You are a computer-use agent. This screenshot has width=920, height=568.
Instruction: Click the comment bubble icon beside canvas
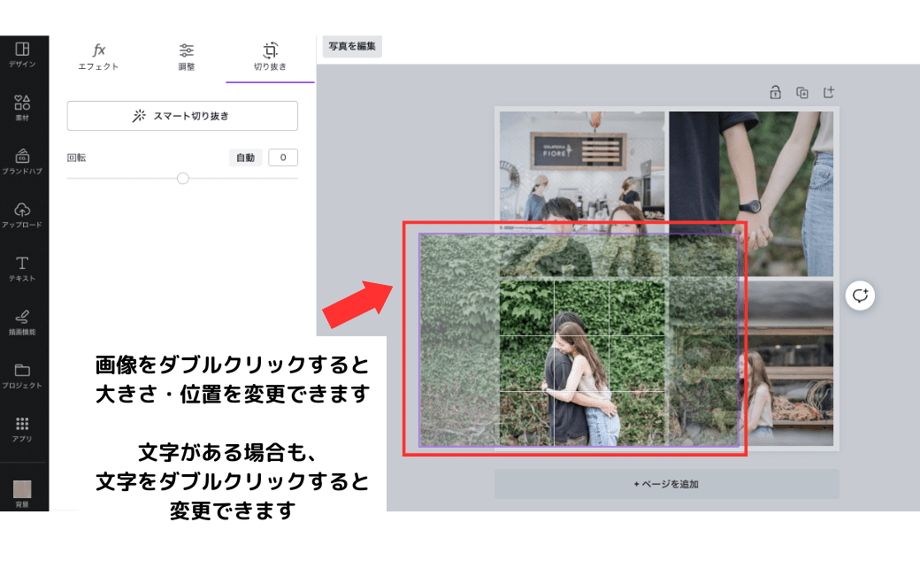coord(860,296)
